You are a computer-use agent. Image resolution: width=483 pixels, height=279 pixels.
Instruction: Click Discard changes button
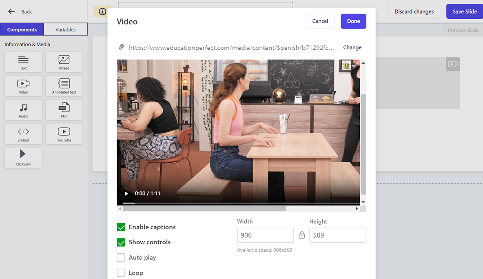(414, 11)
